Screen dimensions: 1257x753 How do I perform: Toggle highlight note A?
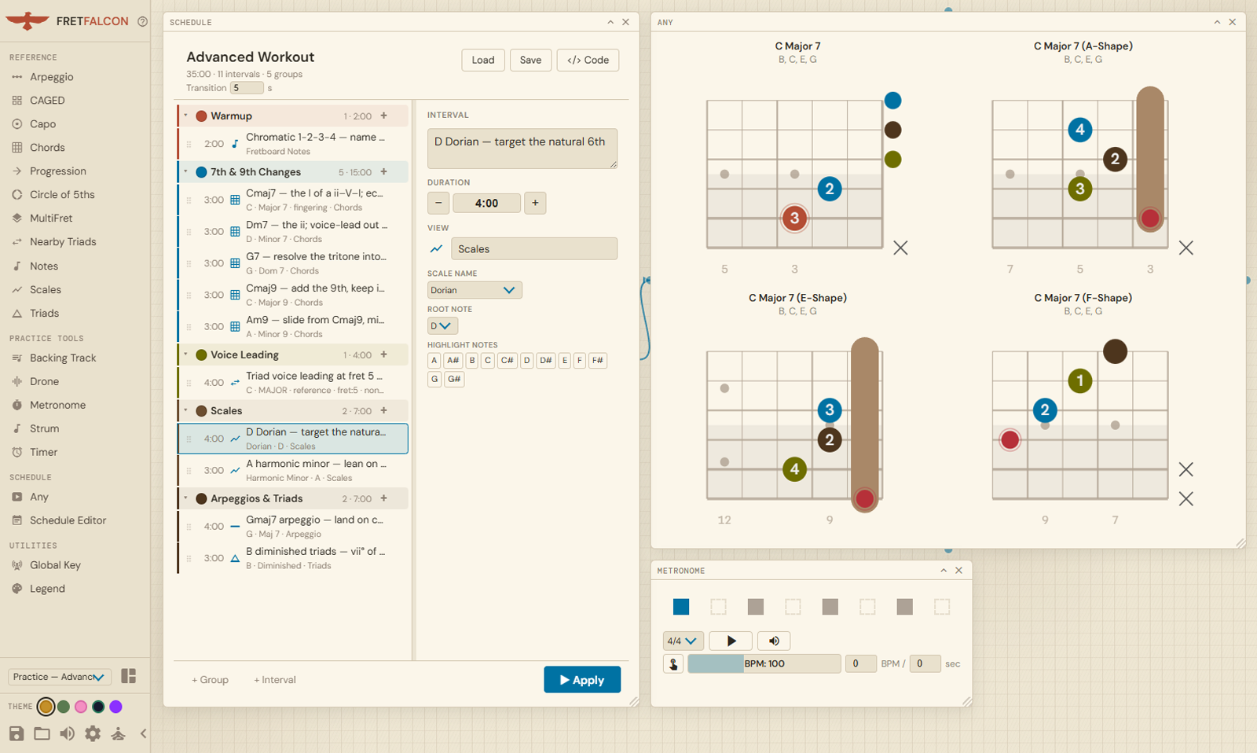[x=434, y=361]
